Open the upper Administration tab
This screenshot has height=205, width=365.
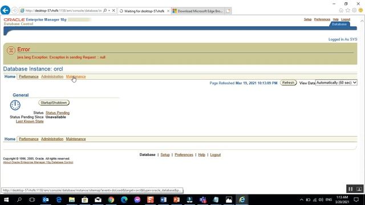[x=52, y=76]
